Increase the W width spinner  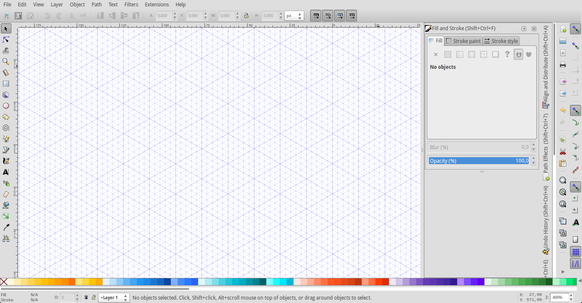pos(237,14)
